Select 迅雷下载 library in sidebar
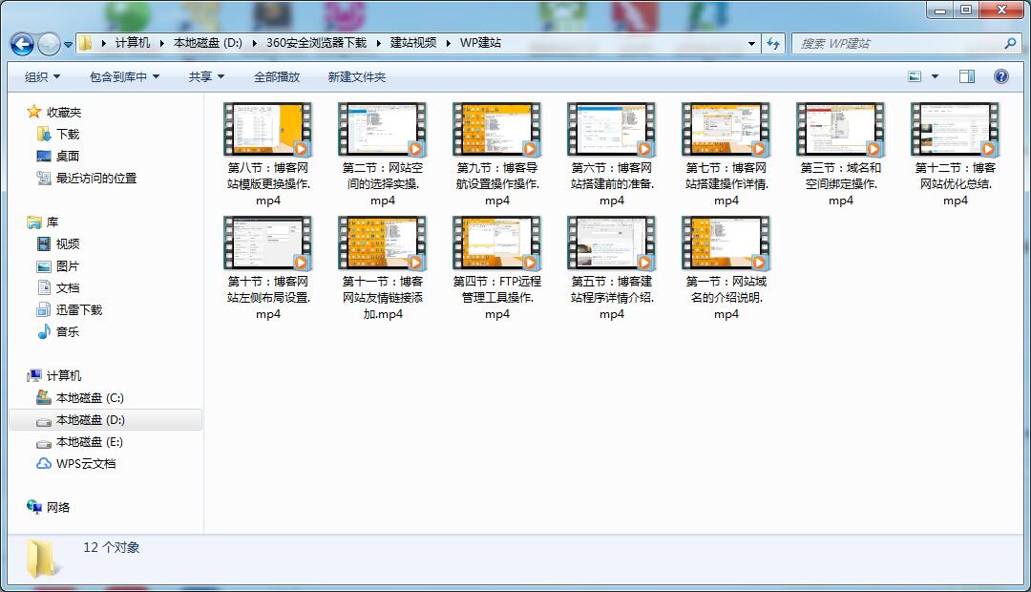This screenshot has height=592, width=1031. point(78,310)
